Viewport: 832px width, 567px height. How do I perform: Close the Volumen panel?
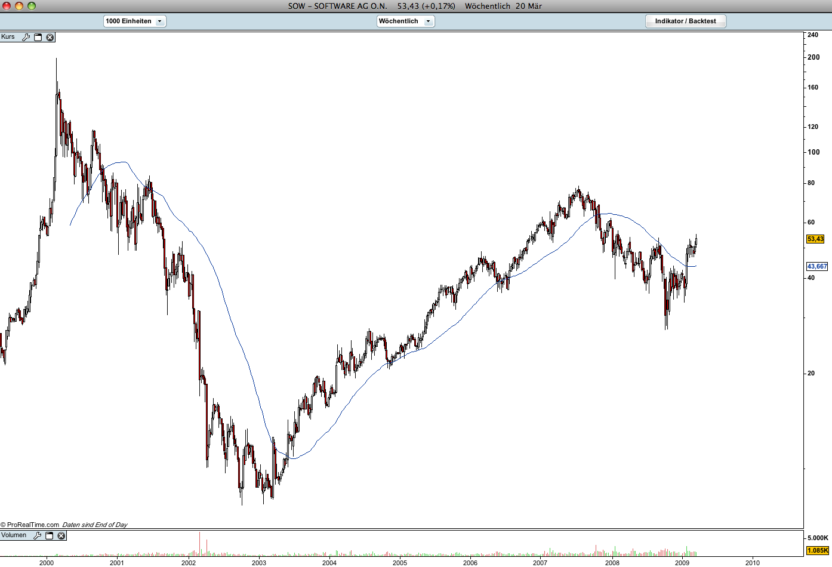tap(61, 535)
